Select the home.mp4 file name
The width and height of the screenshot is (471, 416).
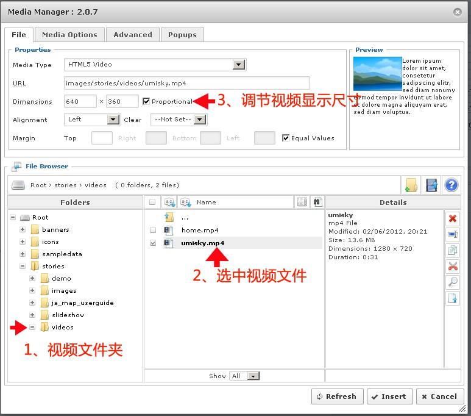[x=200, y=231]
